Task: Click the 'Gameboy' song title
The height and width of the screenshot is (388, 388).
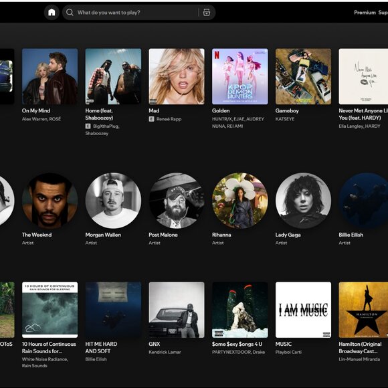Action: (287, 110)
